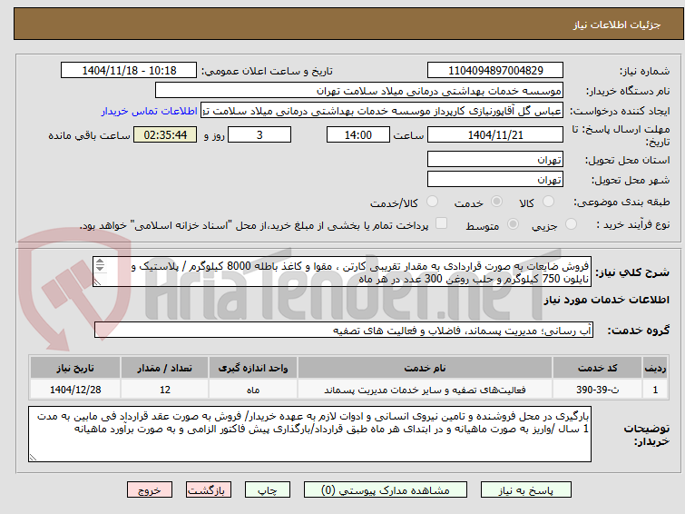Viewport: 685px width, 514px height.
Task: Toggle the اسناد خزانه اسلامی payment checkbox
Action: [x=442, y=223]
